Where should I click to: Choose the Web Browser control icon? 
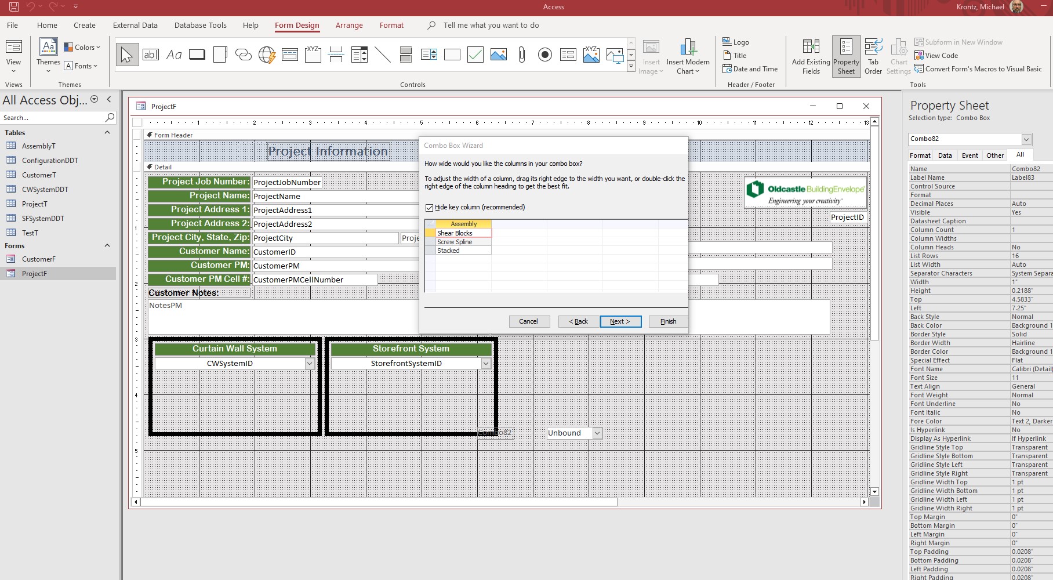tap(267, 55)
